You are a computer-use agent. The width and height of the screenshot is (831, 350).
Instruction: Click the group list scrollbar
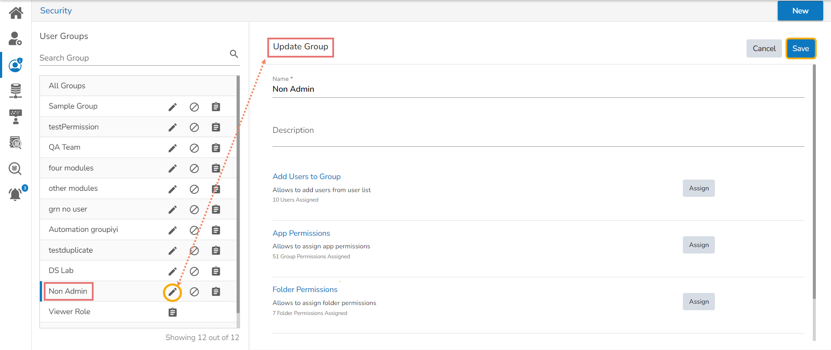point(238,195)
